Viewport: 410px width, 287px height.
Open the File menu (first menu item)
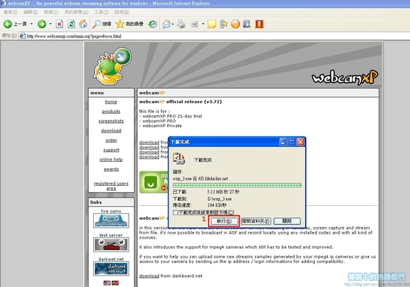pyautogui.click(x=10, y=12)
